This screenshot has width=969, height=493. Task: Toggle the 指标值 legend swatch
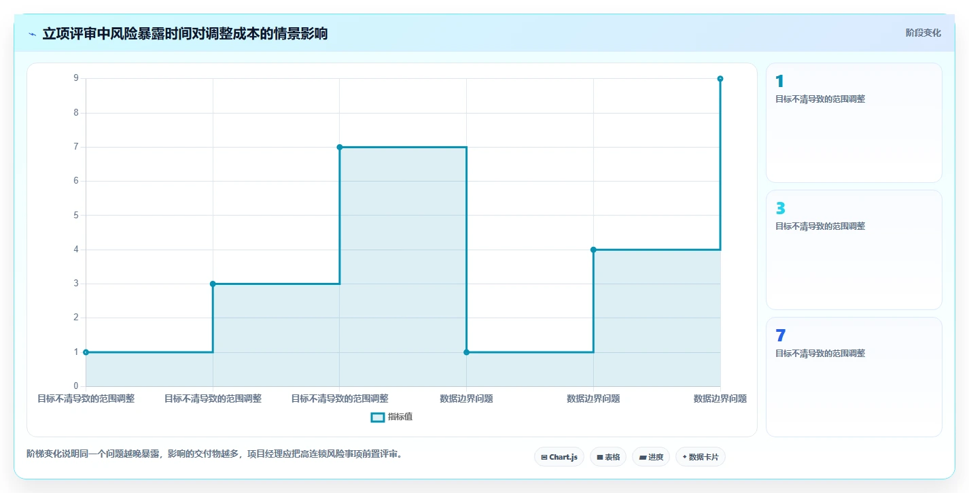tap(378, 417)
